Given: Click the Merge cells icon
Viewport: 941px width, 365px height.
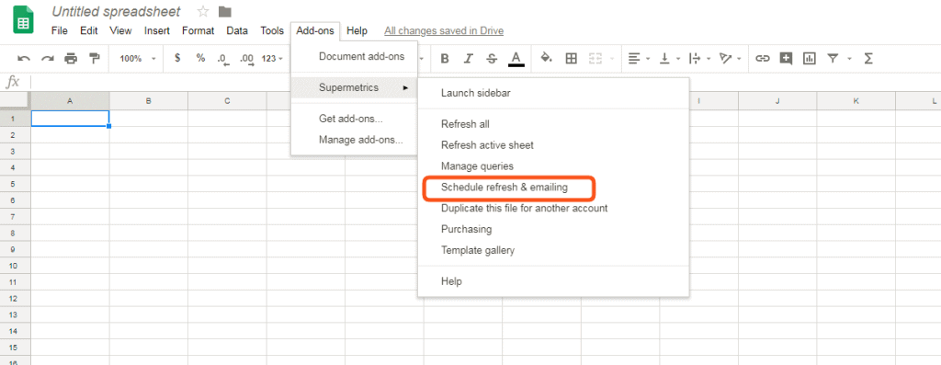Looking at the screenshot, I should click(595, 58).
